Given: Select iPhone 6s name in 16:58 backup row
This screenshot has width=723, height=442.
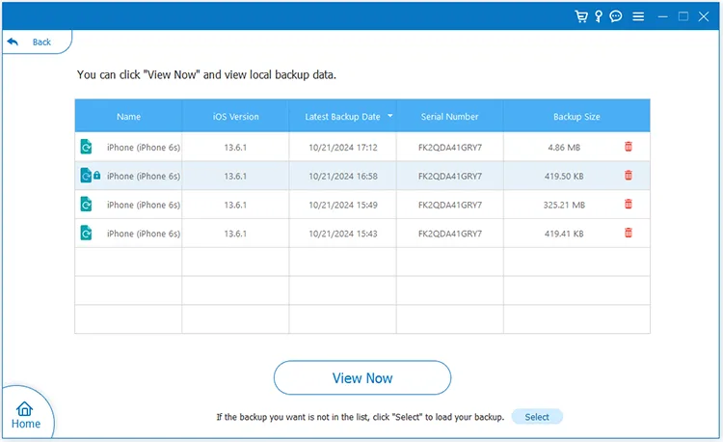Looking at the screenshot, I should pyautogui.click(x=144, y=177).
